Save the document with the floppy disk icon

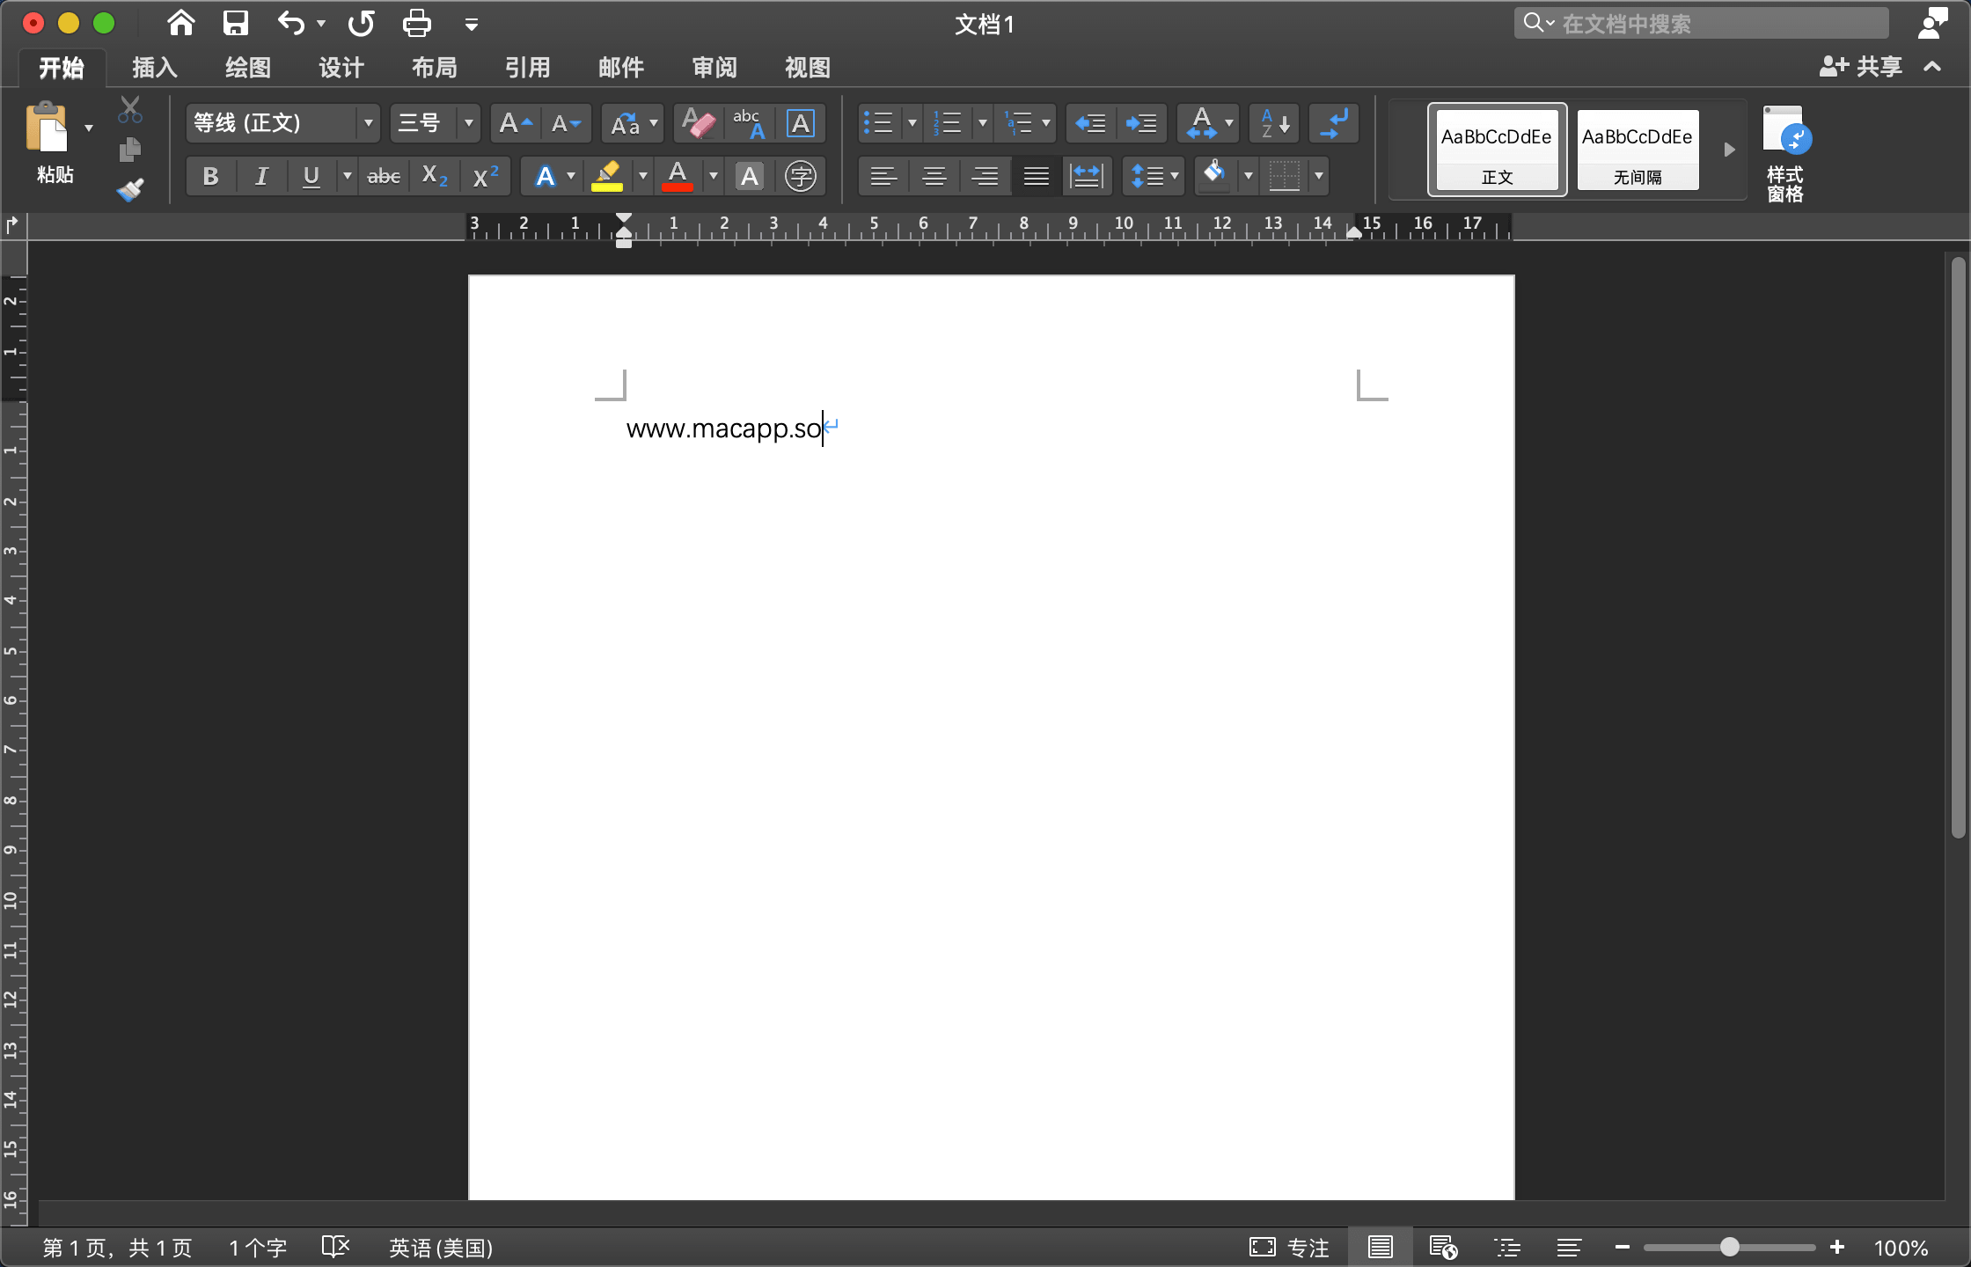[235, 23]
